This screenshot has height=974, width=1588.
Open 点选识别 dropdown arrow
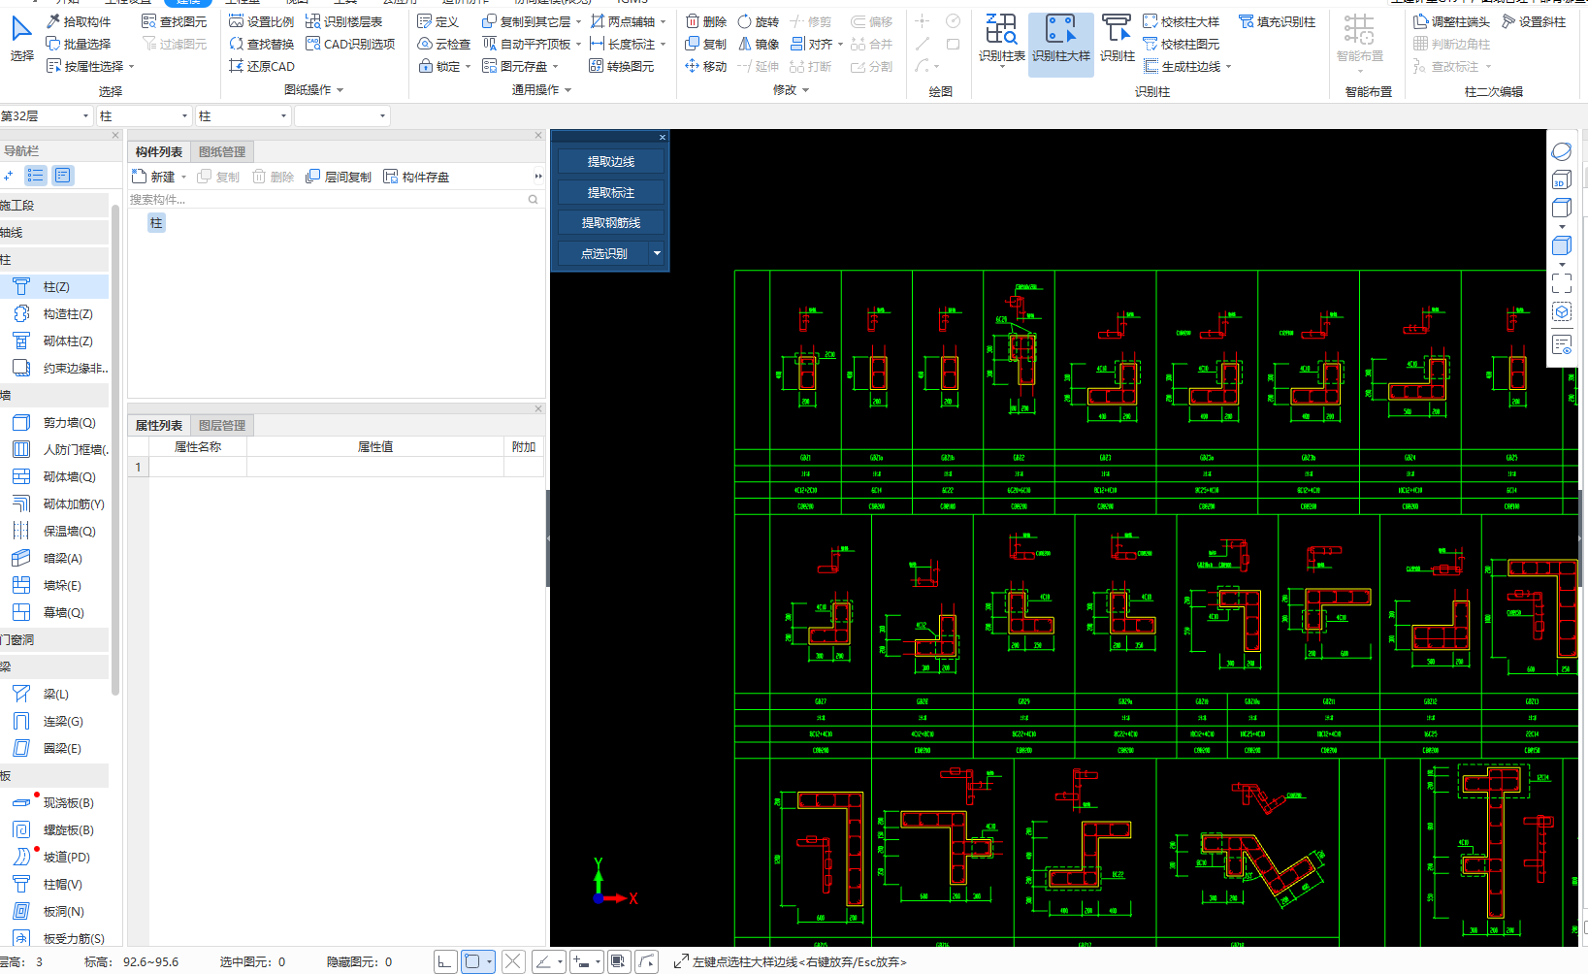[657, 253]
